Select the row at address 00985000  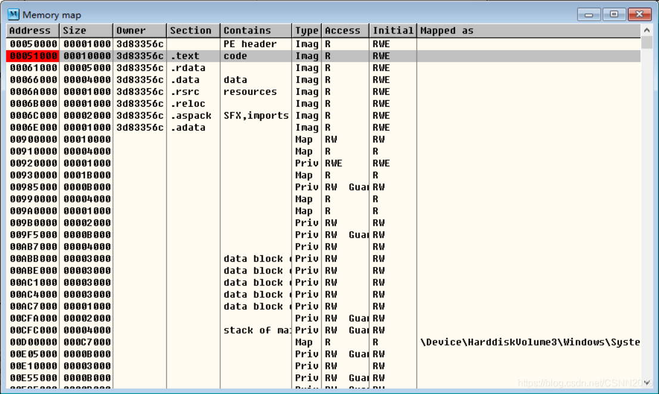pyautogui.click(x=323, y=187)
